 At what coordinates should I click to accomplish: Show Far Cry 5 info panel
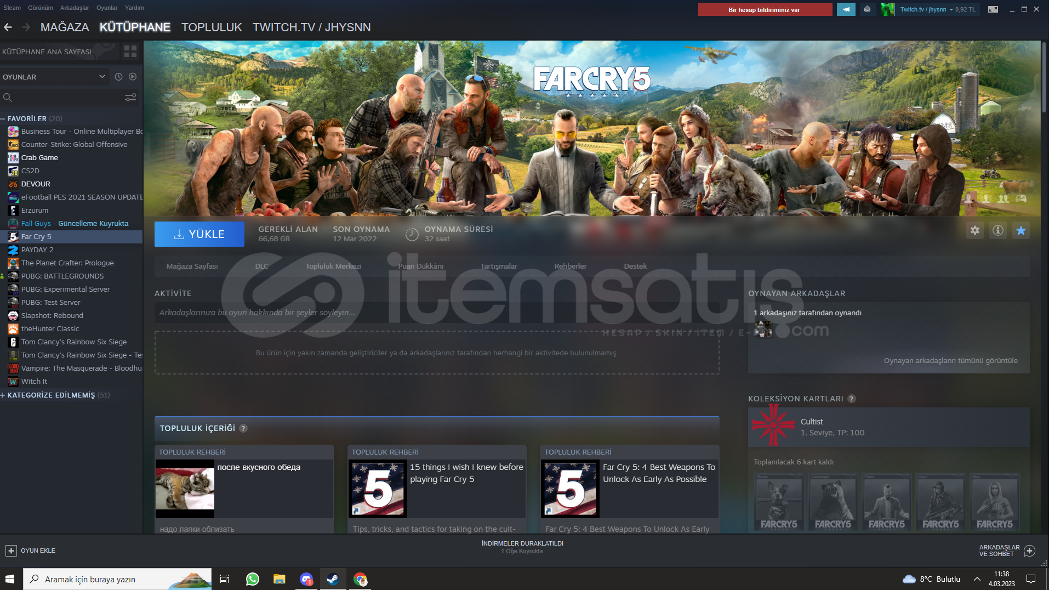(x=998, y=231)
